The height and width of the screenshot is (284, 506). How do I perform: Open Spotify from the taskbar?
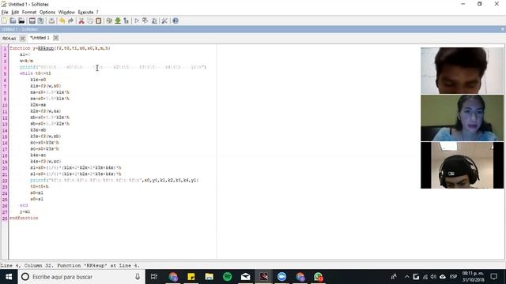pos(227,277)
